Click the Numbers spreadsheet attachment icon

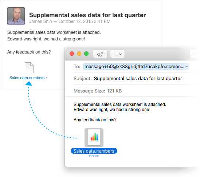tap(94, 137)
